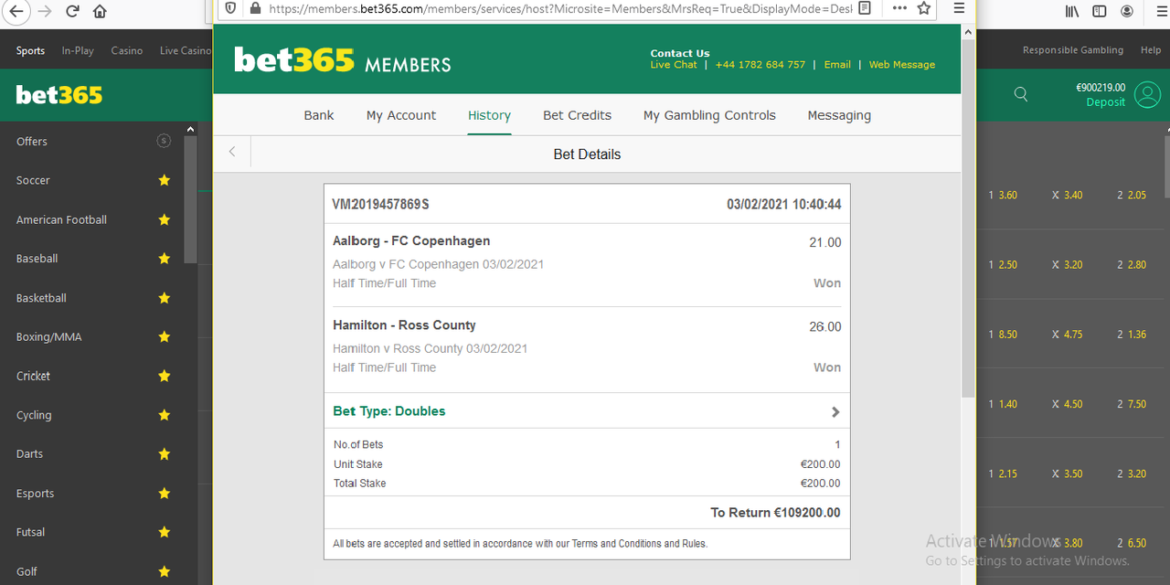1170x585 pixels.
Task: Open the Firefox account icon in the toolbar
Action: click(1126, 12)
